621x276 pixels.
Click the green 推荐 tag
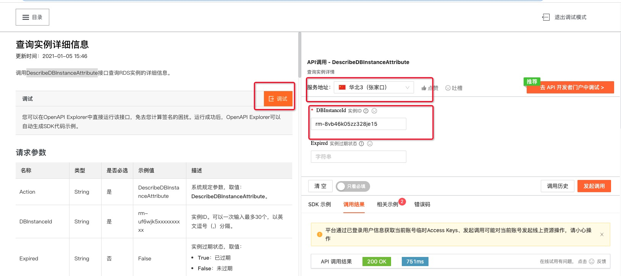(532, 82)
